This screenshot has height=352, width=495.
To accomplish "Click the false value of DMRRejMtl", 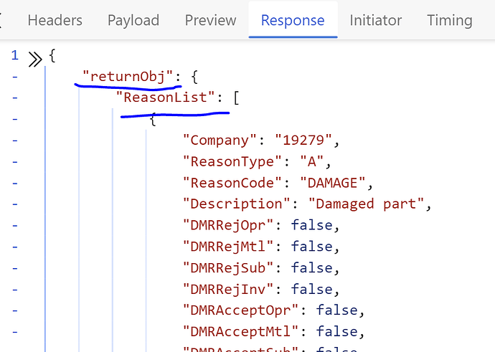I will tap(311, 247).
